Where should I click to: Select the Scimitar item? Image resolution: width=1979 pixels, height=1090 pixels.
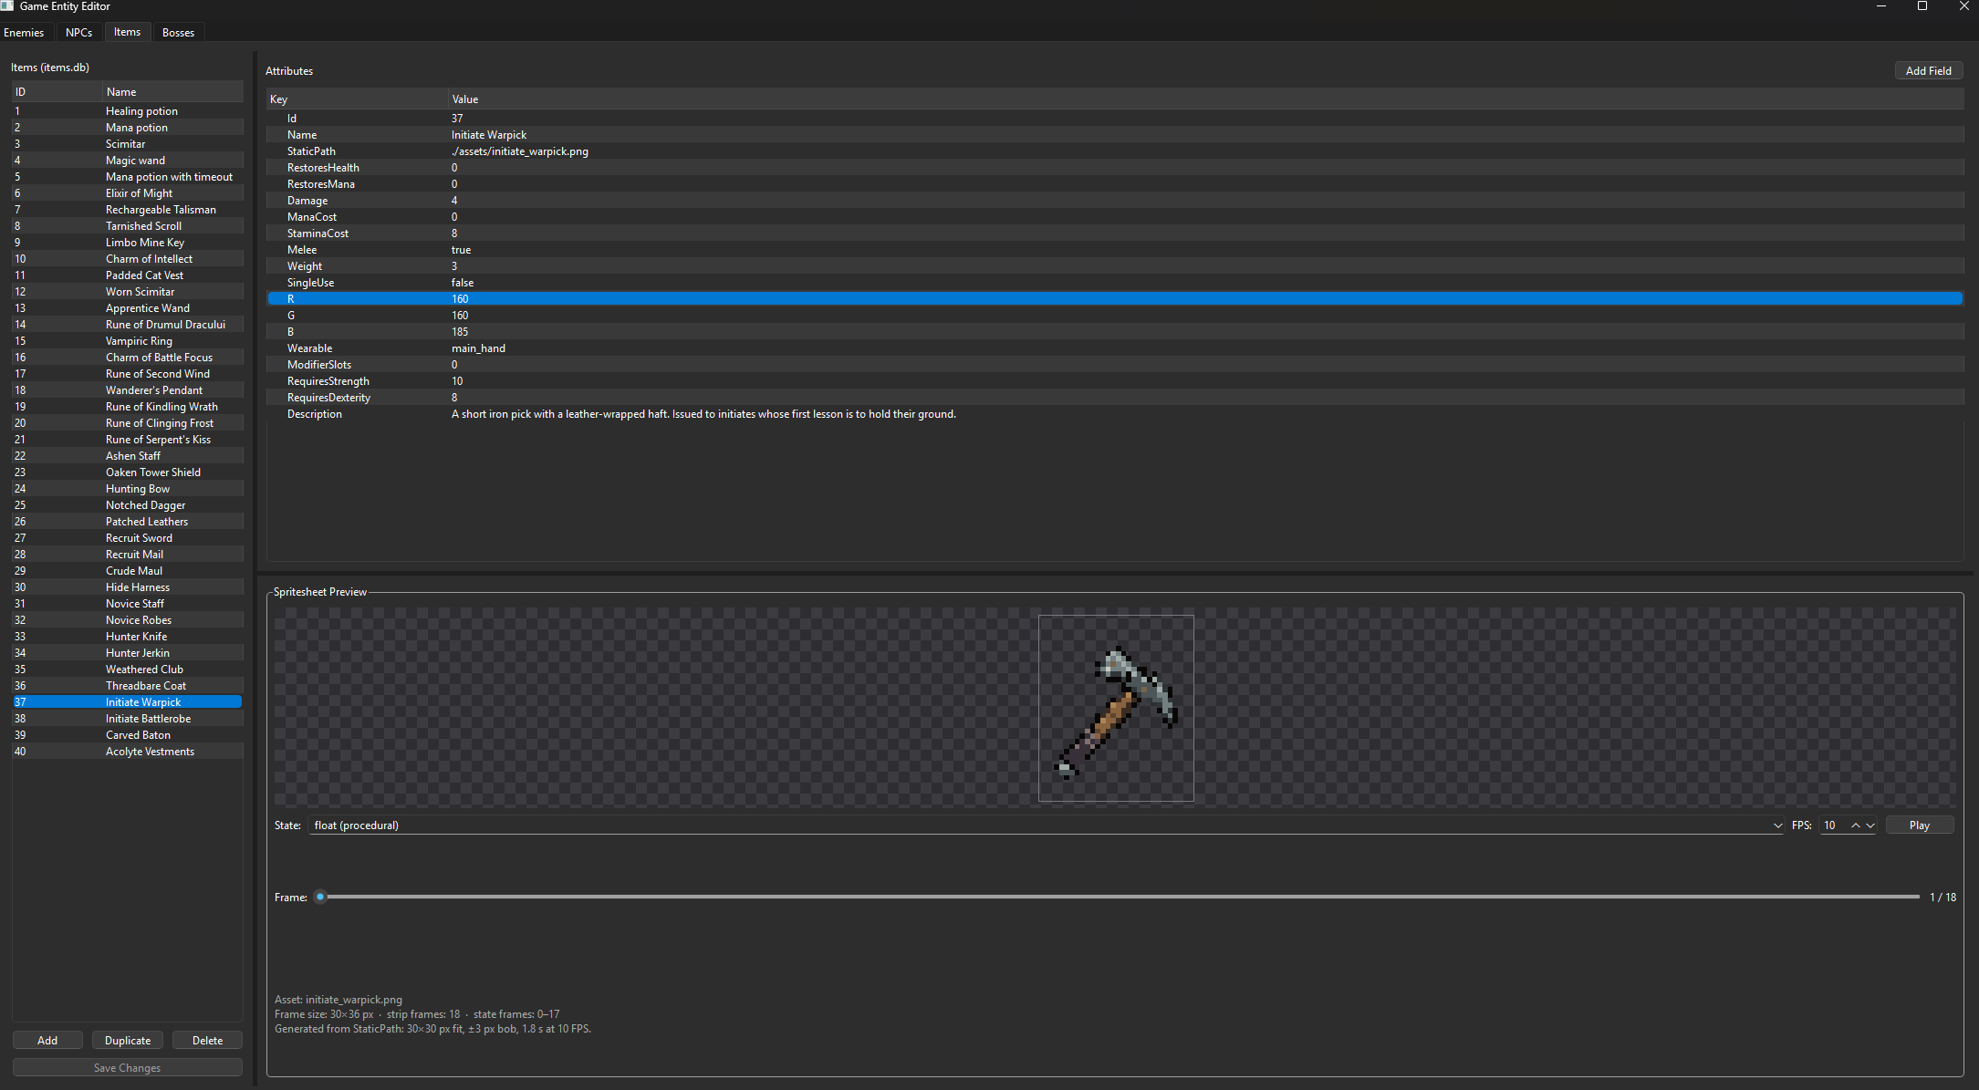[128, 143]
